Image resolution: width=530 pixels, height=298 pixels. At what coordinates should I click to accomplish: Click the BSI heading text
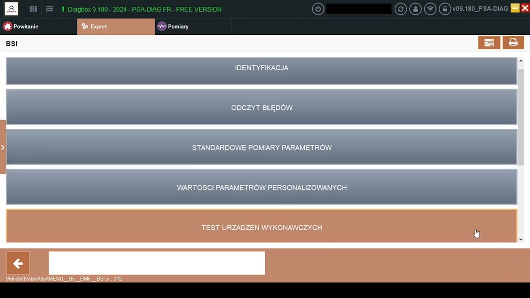pos(12,44)
